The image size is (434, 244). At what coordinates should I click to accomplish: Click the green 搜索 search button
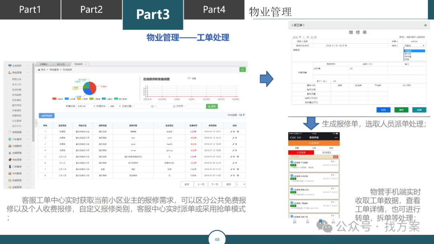212,106
